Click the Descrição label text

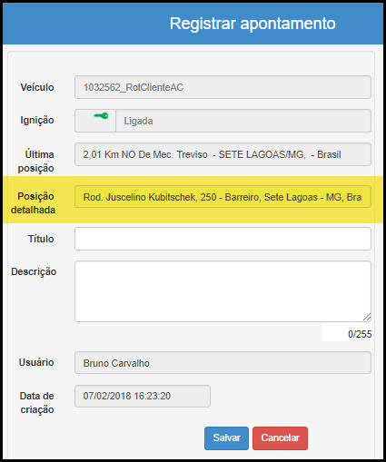click(x=34, y=271)
